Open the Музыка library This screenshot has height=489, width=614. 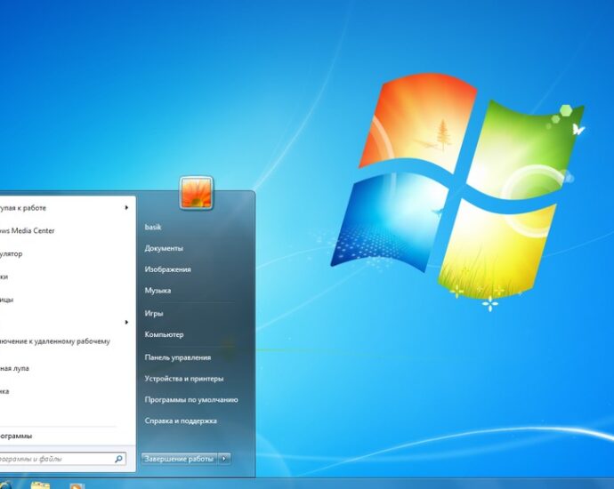[158, 291]
